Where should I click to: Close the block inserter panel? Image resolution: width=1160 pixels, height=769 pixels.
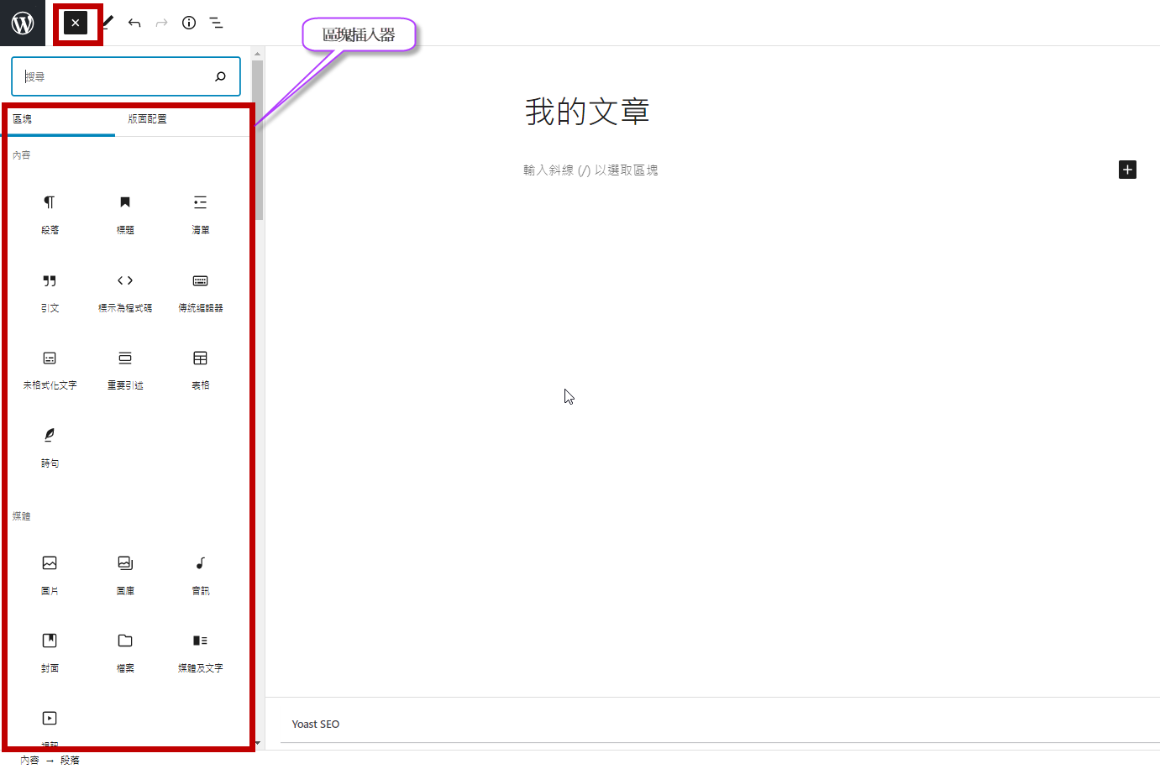coord(76,23)
